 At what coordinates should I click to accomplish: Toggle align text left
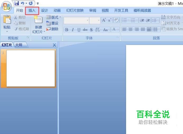pyautogui.click(x=124, y=29)
